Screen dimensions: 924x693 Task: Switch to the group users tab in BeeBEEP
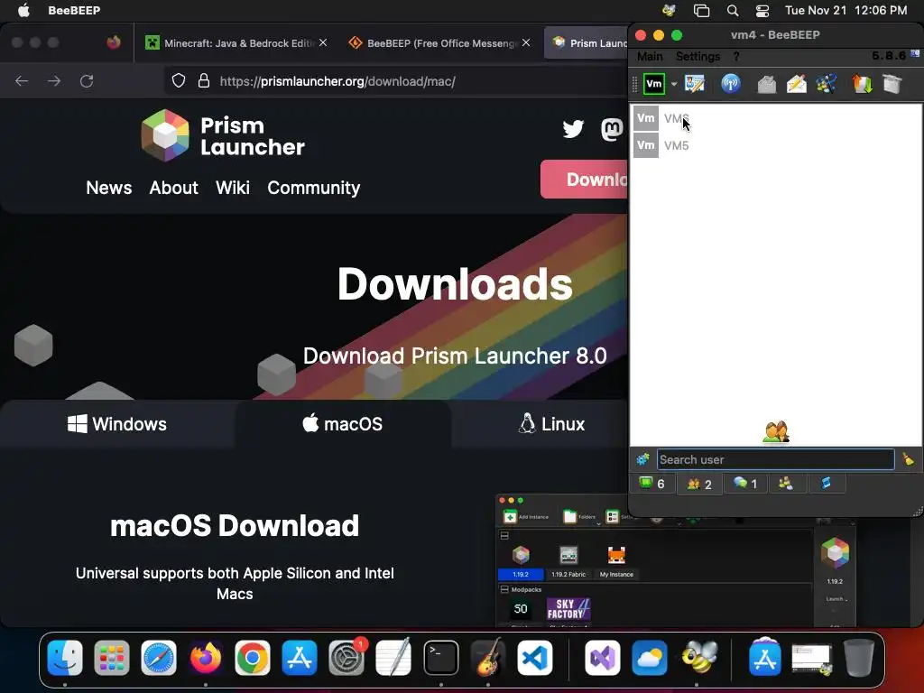[786, 484]
